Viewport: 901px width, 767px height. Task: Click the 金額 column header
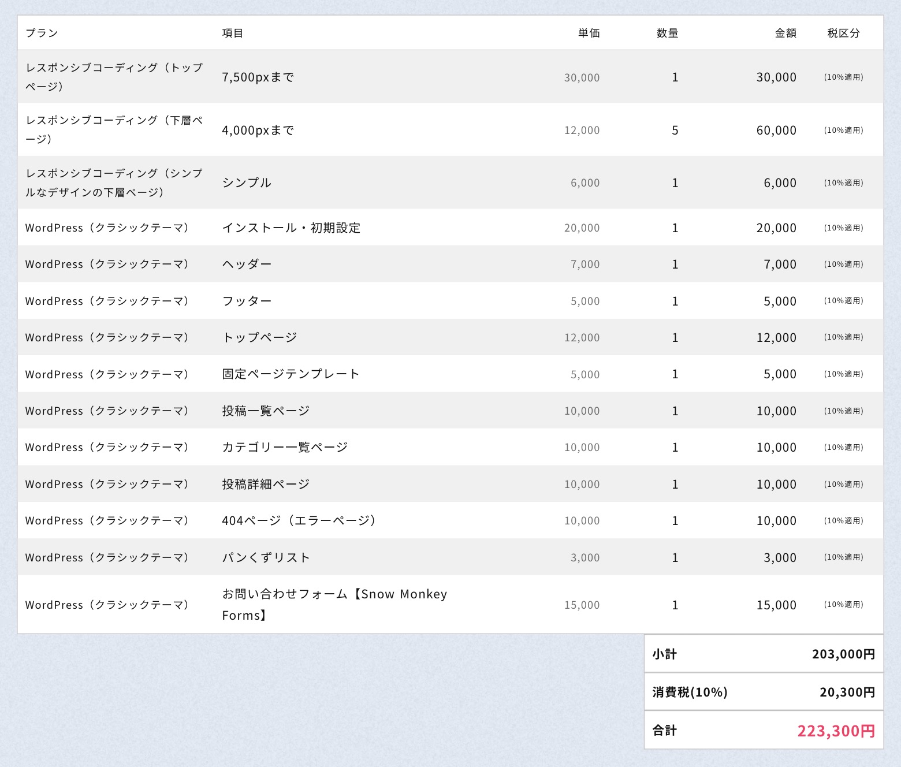coord(785,33)
